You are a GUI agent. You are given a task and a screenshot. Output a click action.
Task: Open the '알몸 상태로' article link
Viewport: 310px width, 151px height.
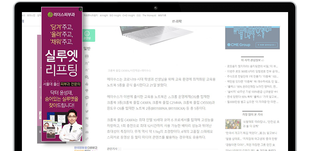(251, 139)
